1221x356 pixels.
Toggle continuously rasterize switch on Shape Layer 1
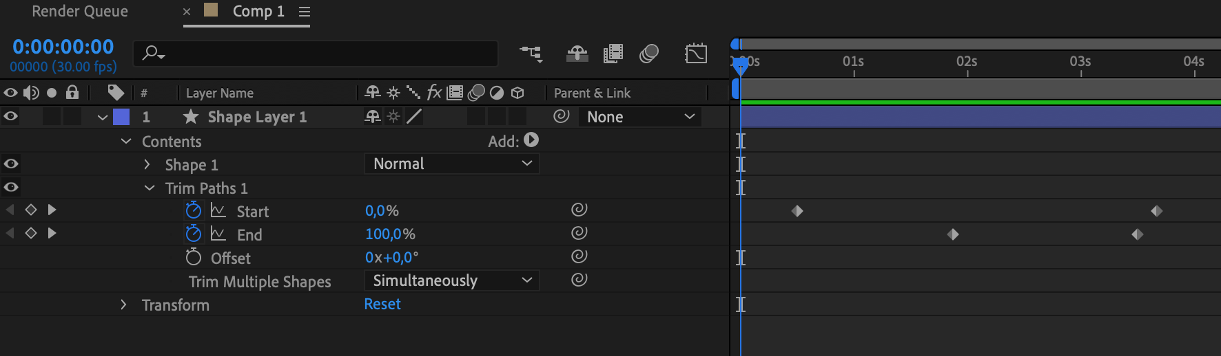coord(393,116)
